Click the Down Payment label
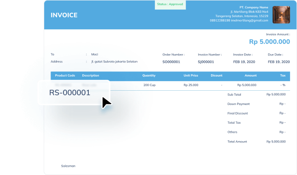The image size is (297, 175). pyautogui.click(x=239, y=104)
